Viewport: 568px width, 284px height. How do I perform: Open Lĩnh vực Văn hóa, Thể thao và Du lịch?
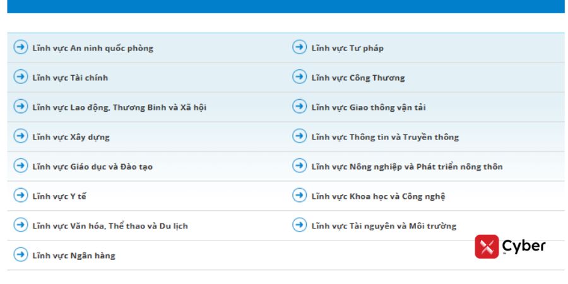point(110,226)
